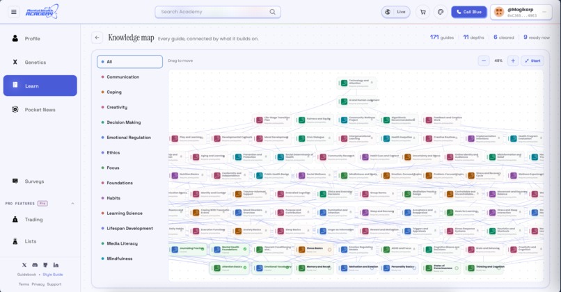The width and height of the screenshot is (561, 292).
Task: Filter by Ethics category
Action: click(129, 153)
